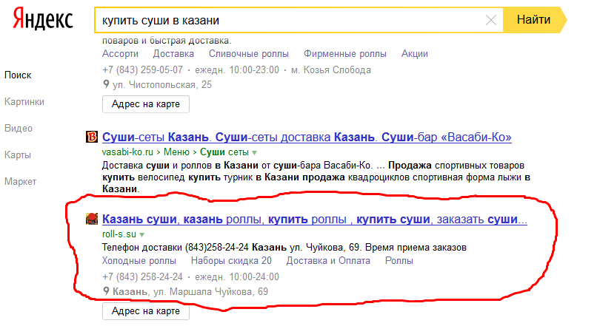Select the hours ежедн. 10:00-23:00
Image resolution: width=600 pixels, height=326 pixels.
tap(237, 70)
